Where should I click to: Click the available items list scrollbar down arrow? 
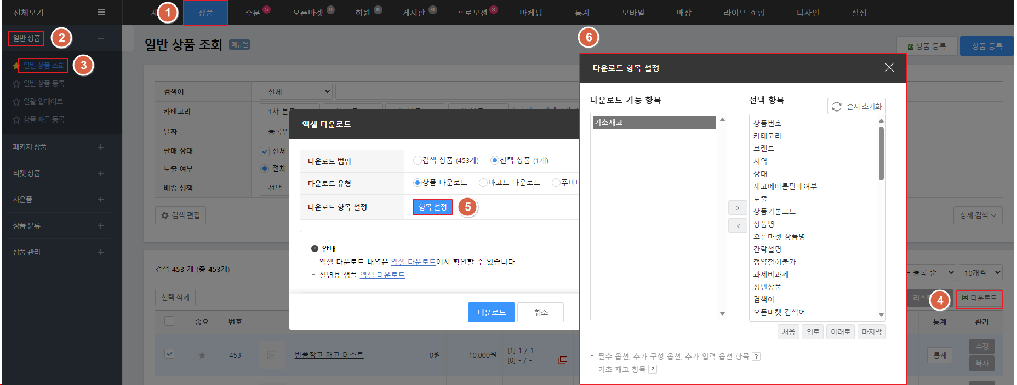coord(722,314)
